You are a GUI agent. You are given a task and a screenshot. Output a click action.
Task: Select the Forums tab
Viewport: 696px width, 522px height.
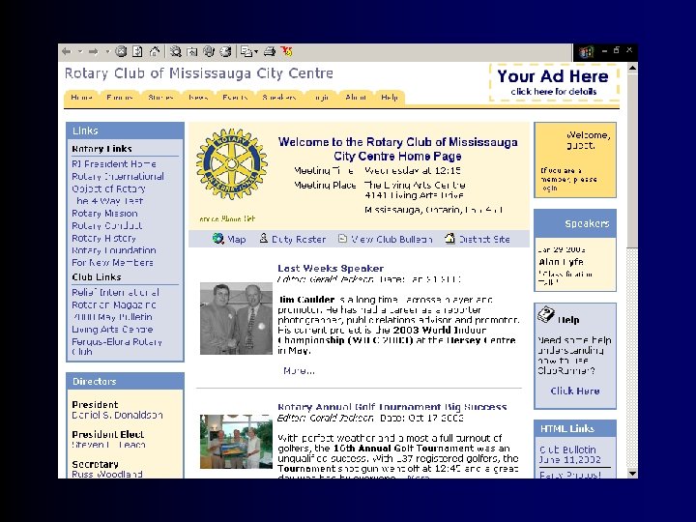coord(120,98)
